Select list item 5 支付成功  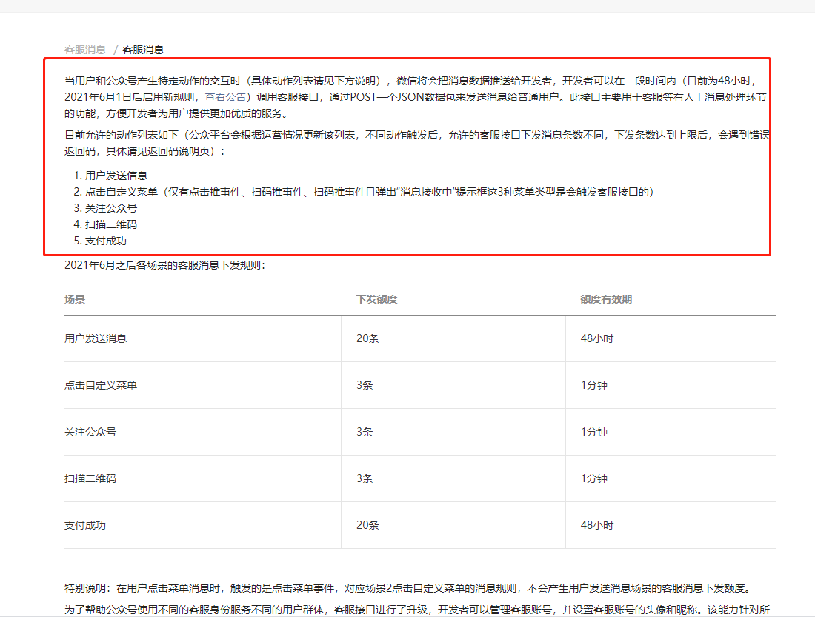point(106,241)
